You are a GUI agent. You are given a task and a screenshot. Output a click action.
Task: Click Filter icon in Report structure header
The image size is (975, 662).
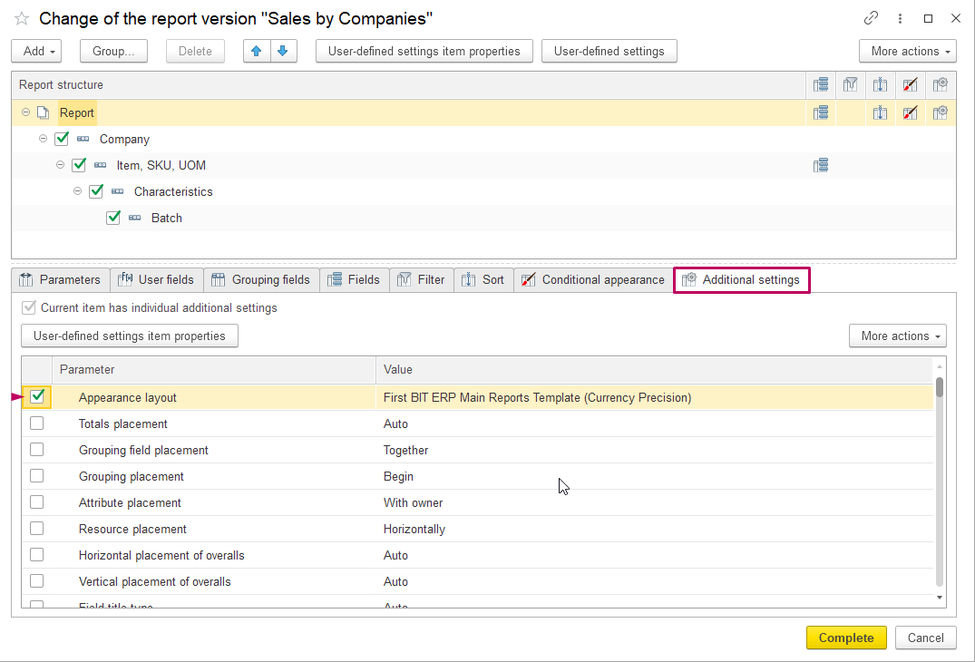pos(850,84)
